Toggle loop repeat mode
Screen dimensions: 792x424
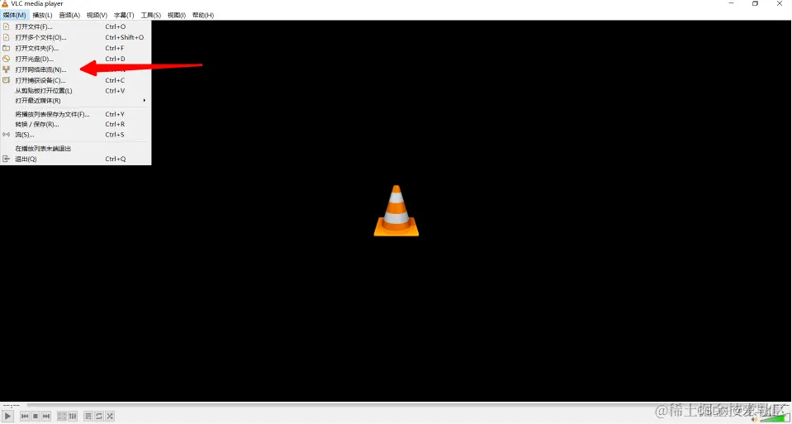tap(99, 417)
